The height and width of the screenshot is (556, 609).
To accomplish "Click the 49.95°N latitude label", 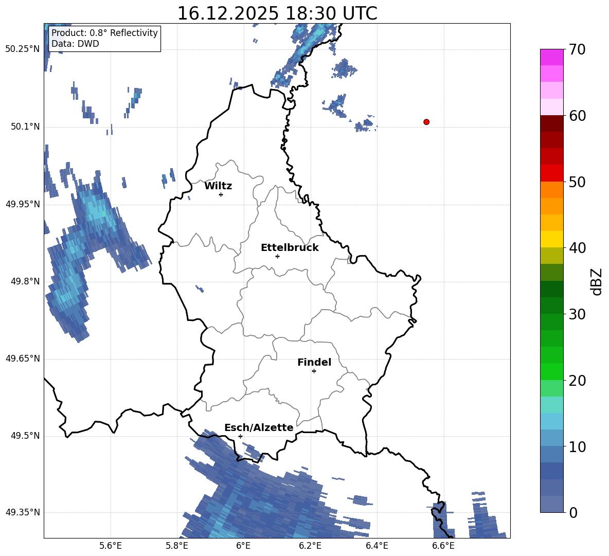I will tap(23, 204).
